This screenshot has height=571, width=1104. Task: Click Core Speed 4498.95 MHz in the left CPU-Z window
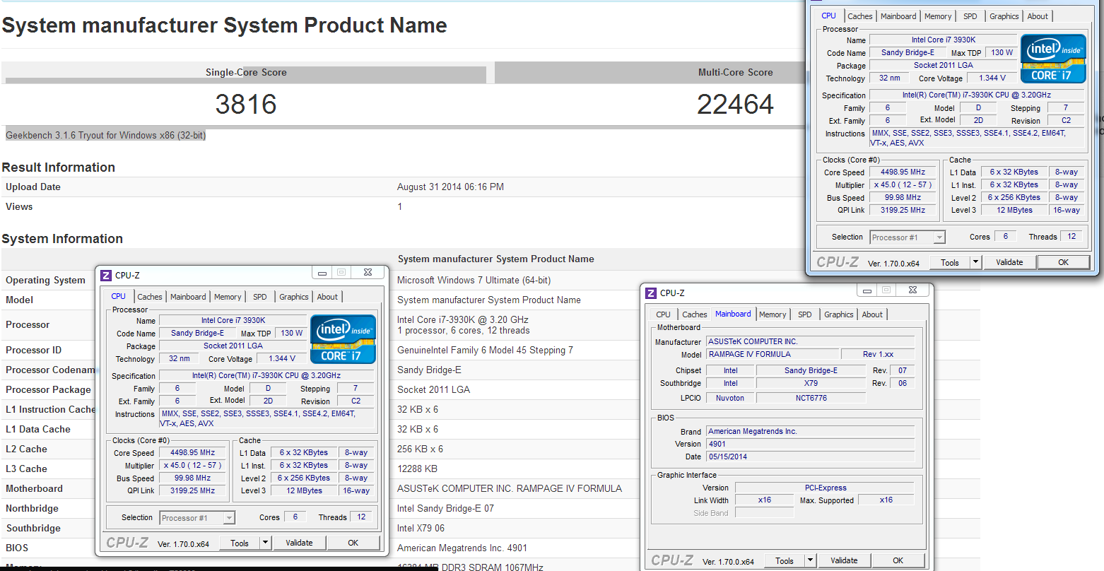(192, 452)
